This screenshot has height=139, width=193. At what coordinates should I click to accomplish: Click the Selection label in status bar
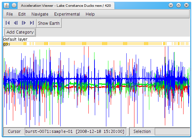click(x=142, y=132)
